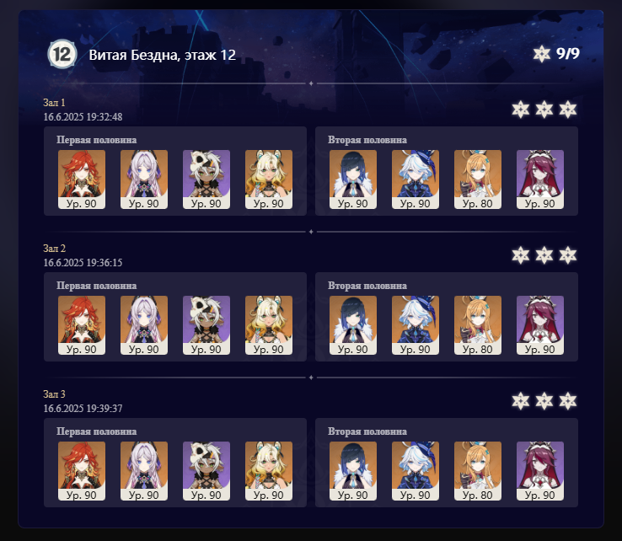Click crimson-haired character in Зал 3 second half

pos(540,471)
